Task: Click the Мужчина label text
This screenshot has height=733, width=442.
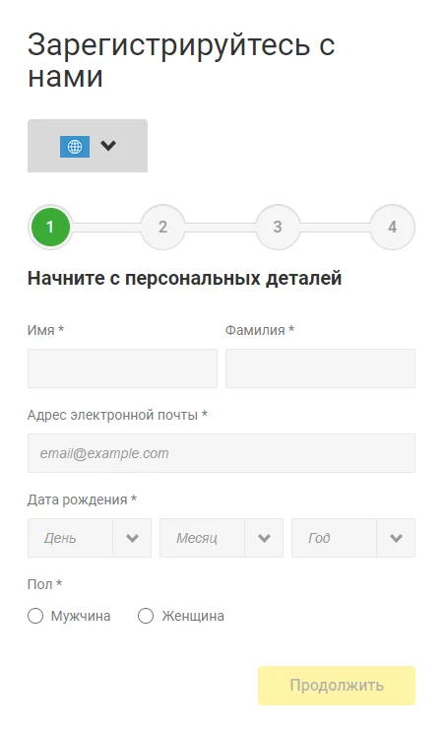Action: [81, 616]
